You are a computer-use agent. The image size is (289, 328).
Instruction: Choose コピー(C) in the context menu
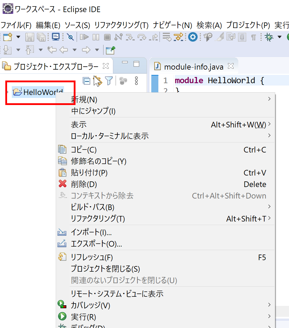point(166,150)
